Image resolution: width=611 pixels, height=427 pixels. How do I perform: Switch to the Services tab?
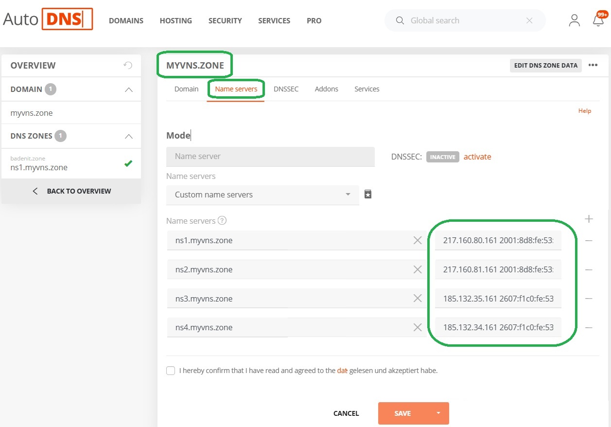coord(367,89)
